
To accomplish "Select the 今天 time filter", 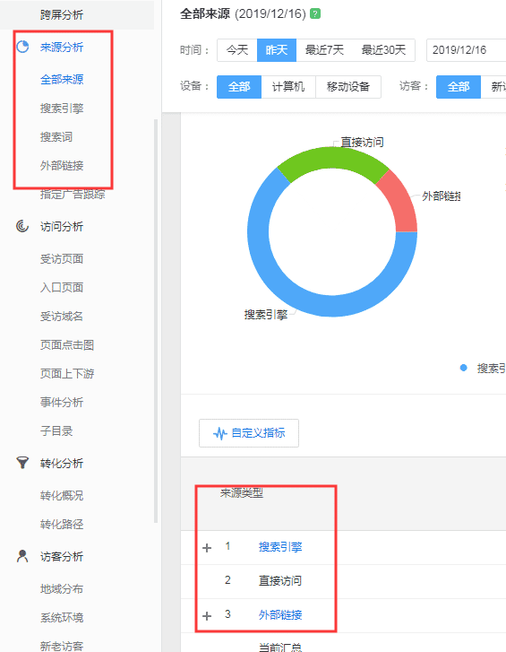I will pyautogui.click(x=237, y=50).
